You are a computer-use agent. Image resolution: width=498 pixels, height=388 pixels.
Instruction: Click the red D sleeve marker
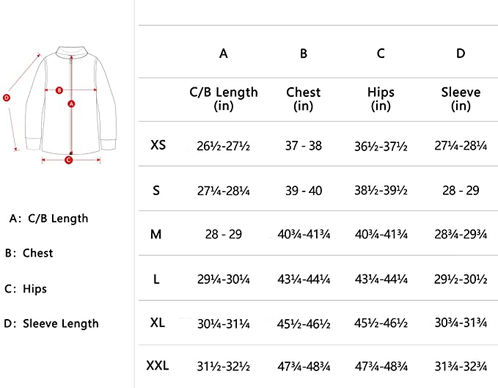(x=7, y=98)
